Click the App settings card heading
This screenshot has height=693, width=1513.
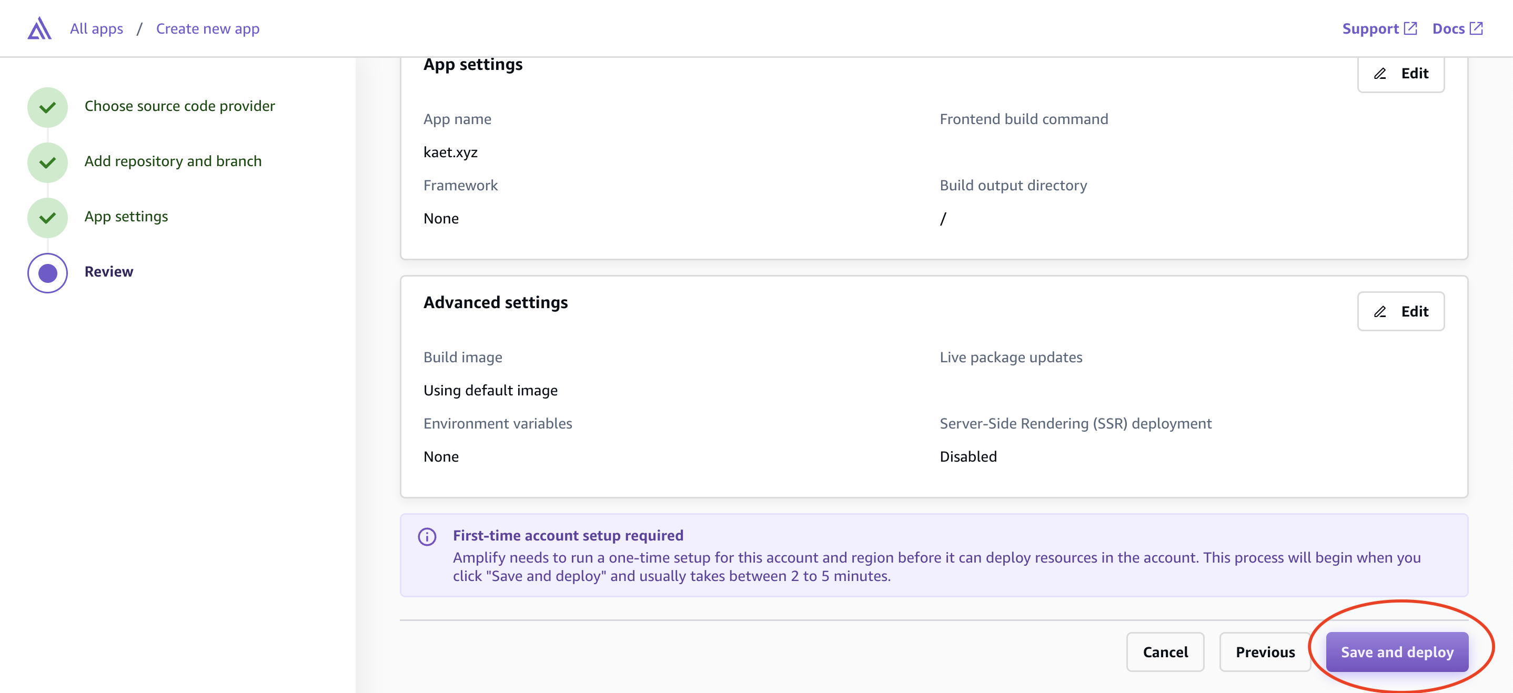[473, 65]
